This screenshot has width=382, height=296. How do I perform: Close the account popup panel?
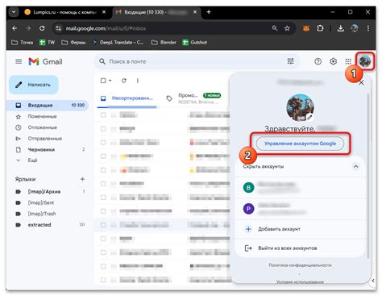click(362, 82)
